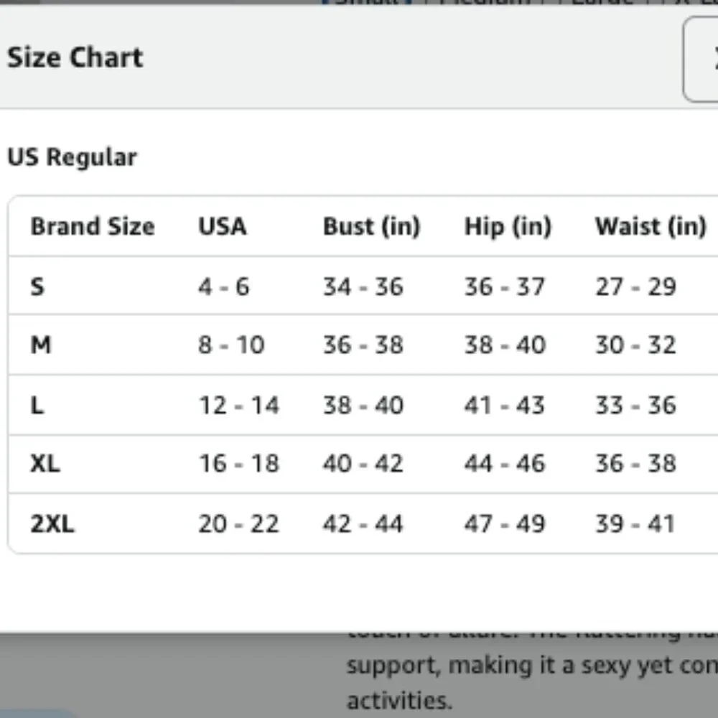Click the Size Chart heading
This screenshot has height=718, width=718.
tap(75, 57)
